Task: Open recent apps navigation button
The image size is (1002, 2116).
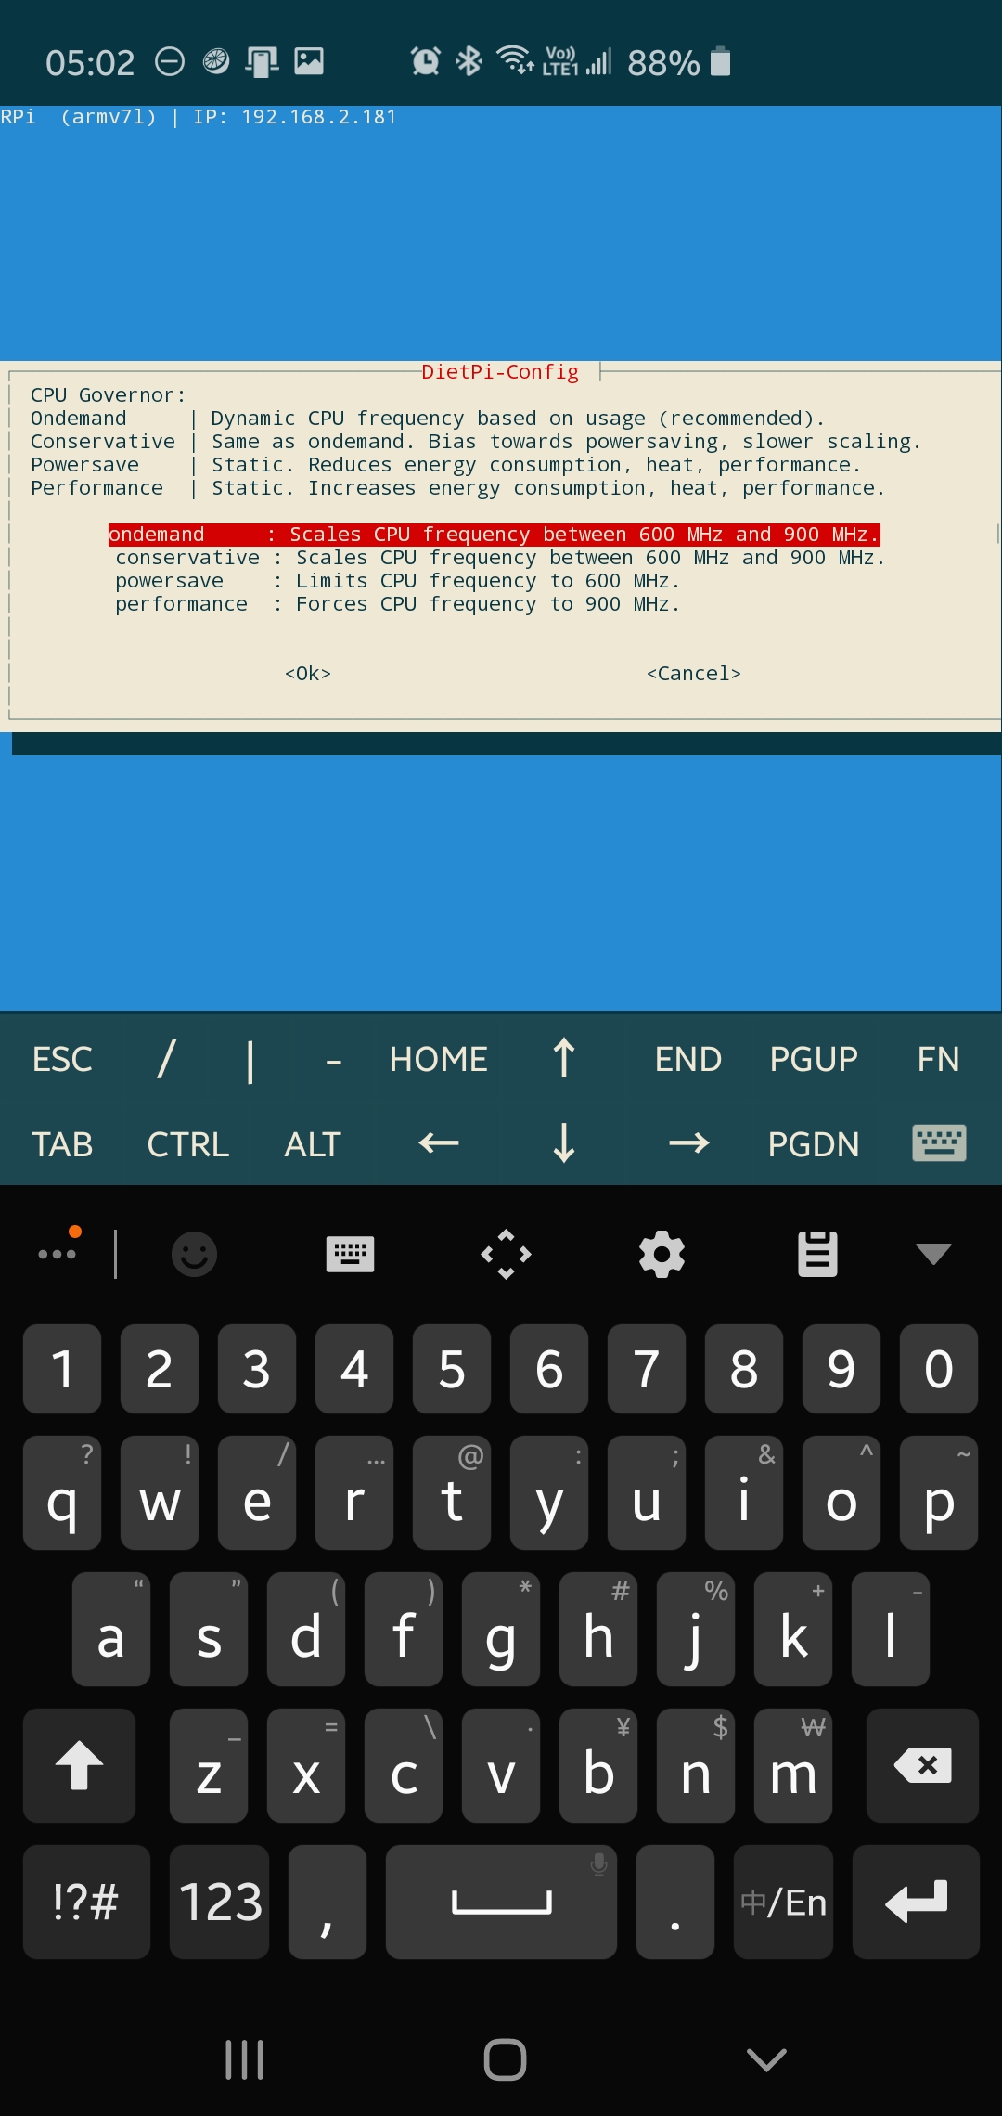Action: pyautogui.click(x=245, y=2059)
